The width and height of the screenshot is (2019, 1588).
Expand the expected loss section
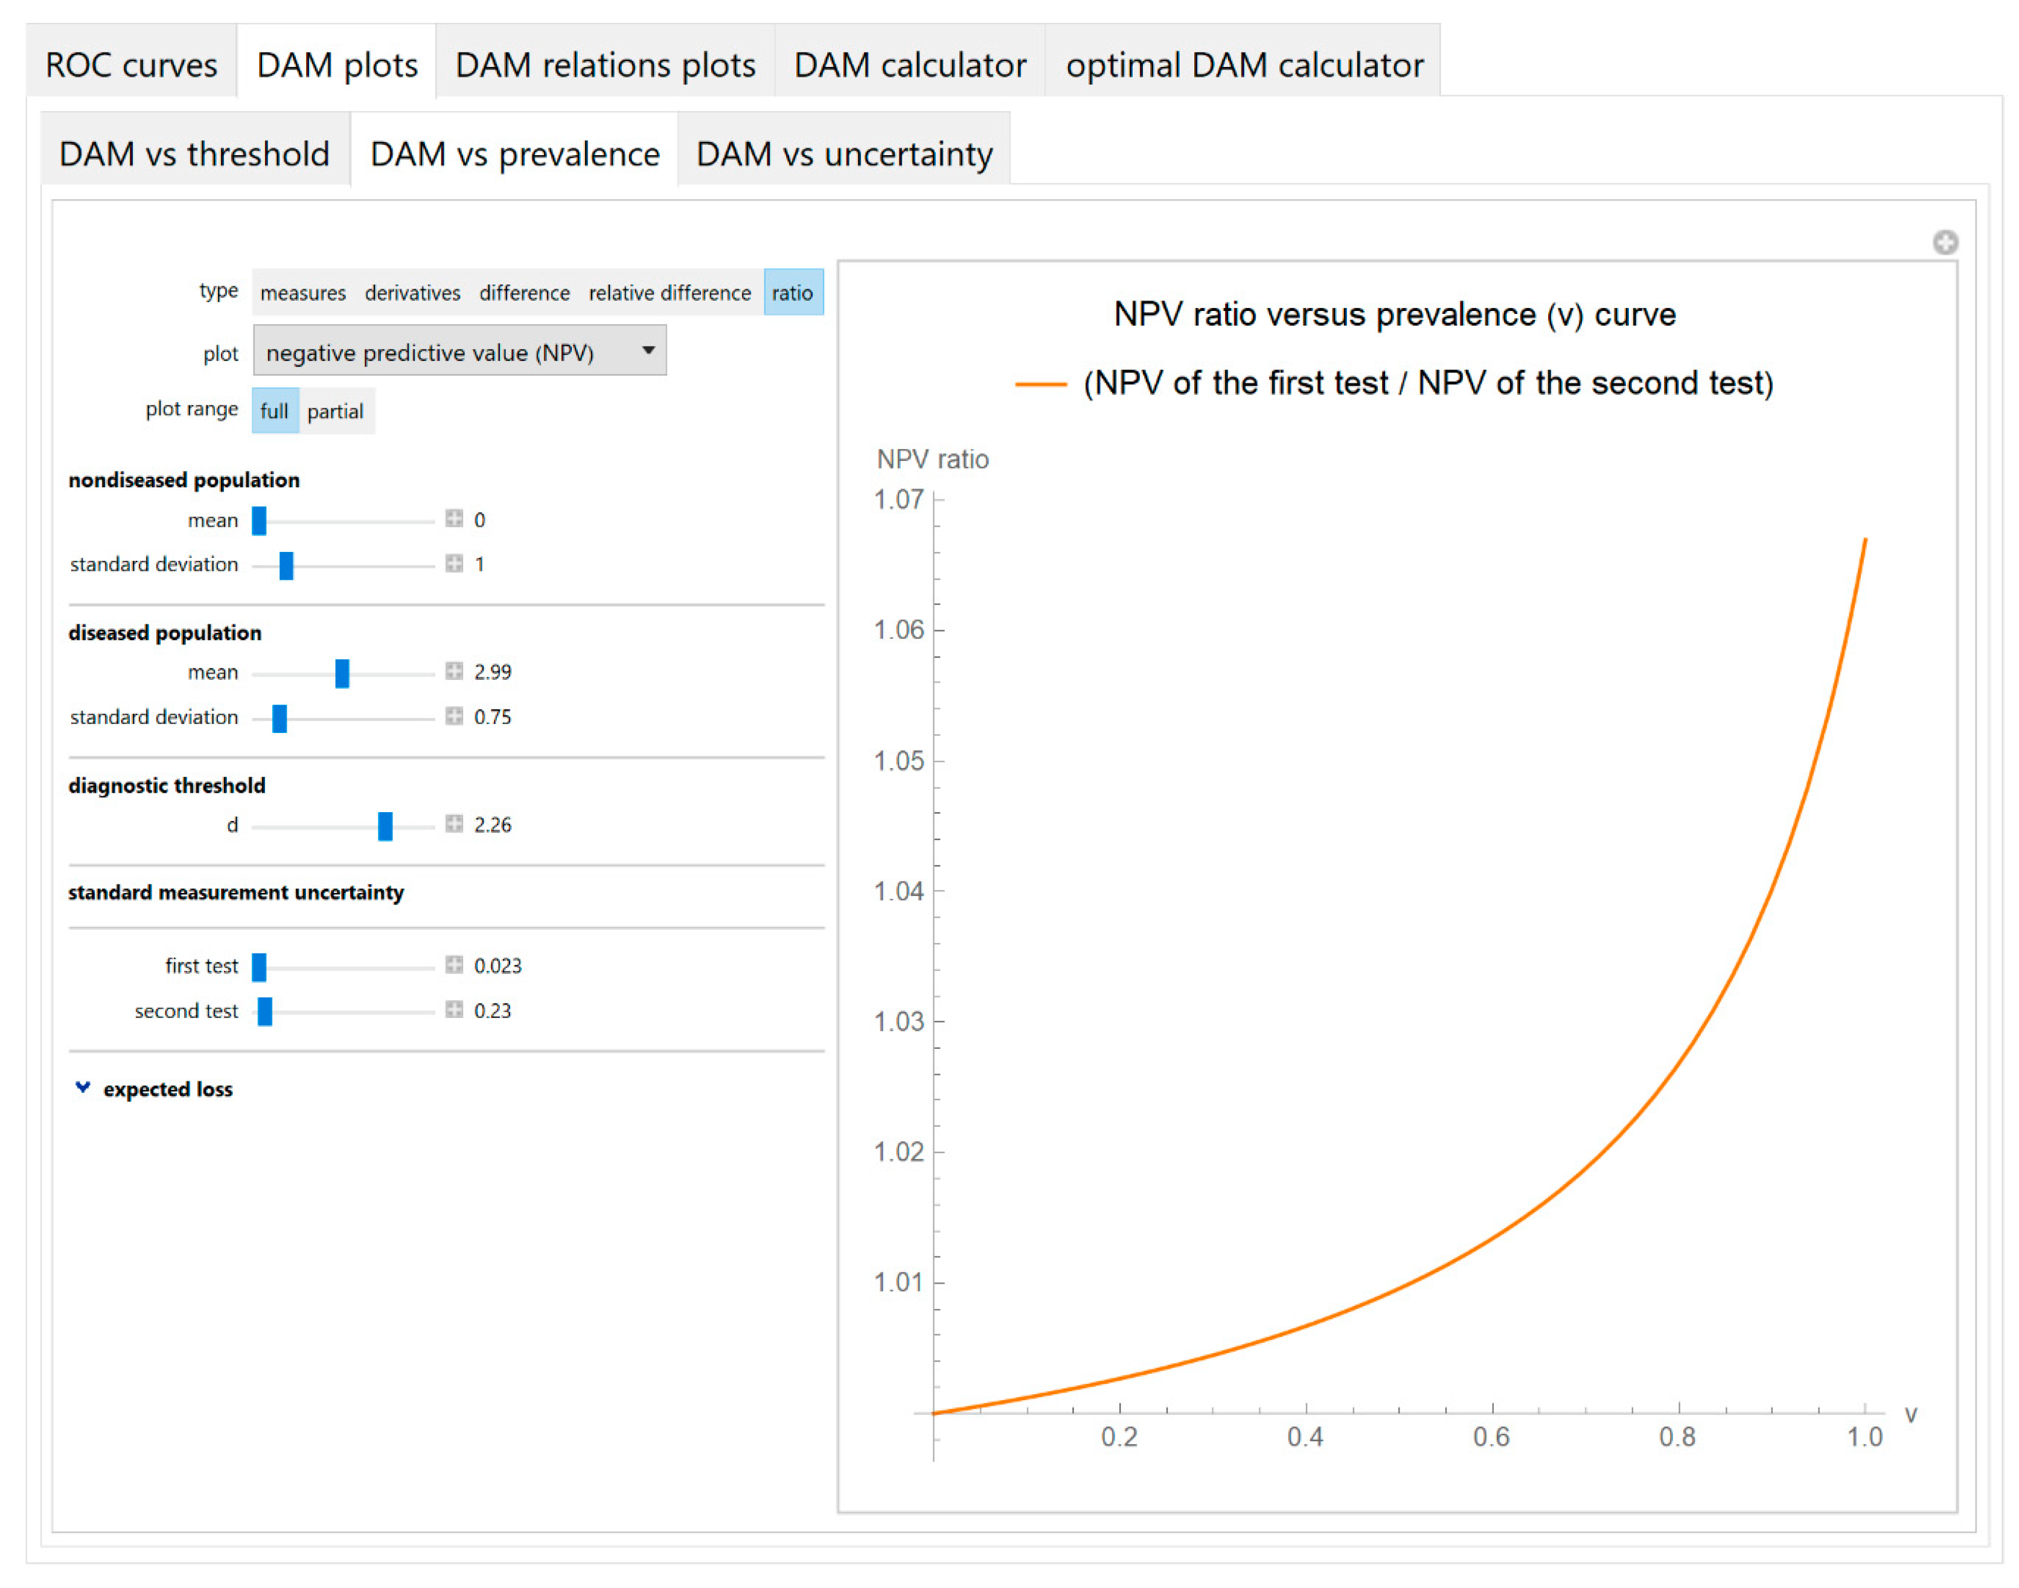point(84,1088)
